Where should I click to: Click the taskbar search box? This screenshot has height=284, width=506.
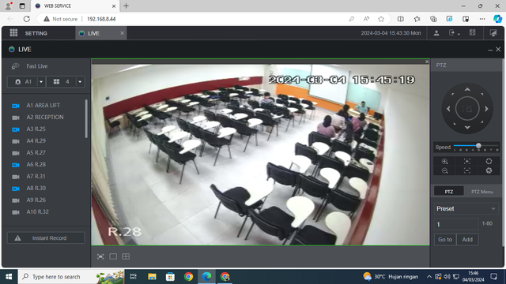(x=71, y=277)
